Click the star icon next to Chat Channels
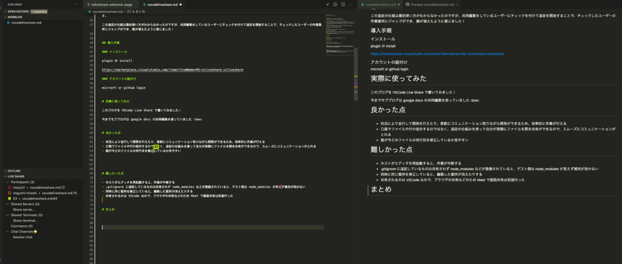The height and width of the screenshot is (264, 622). (x=35, y=231)
